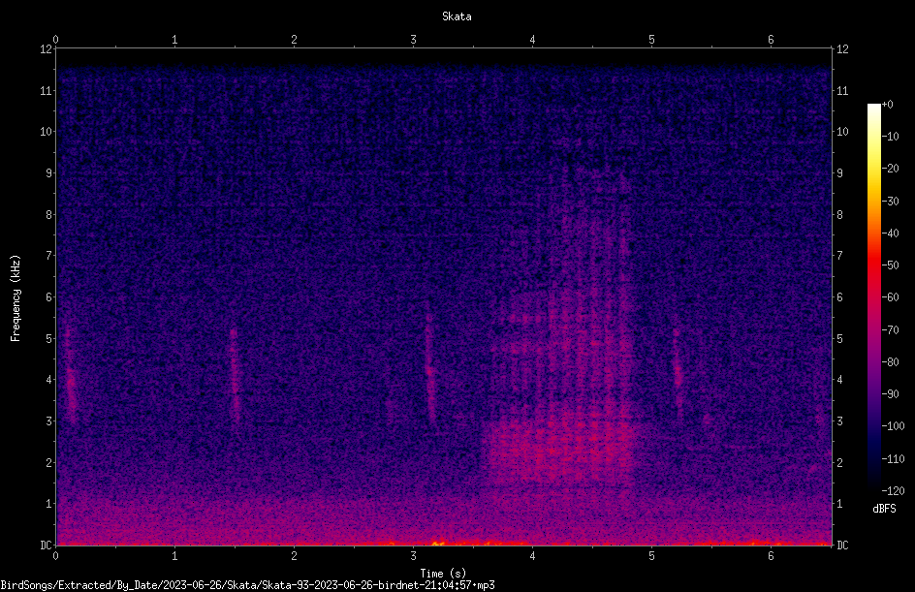
Task: Click 'DC' on the left frequency axis
Action: [x=46, y=545]
